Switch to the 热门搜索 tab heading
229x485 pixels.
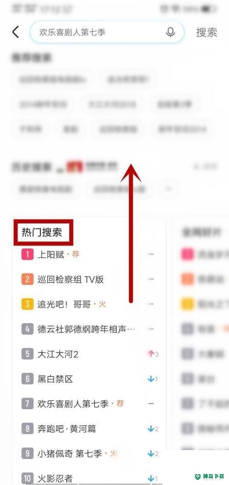tap(42, 233)
